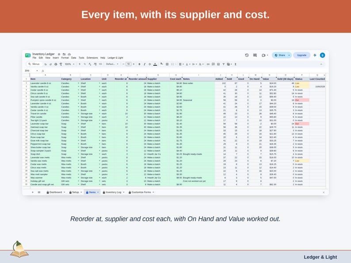The height and width of the screenshot is (263, 351).
Task: Format as percent icon
Action: (x=84, y=64)
